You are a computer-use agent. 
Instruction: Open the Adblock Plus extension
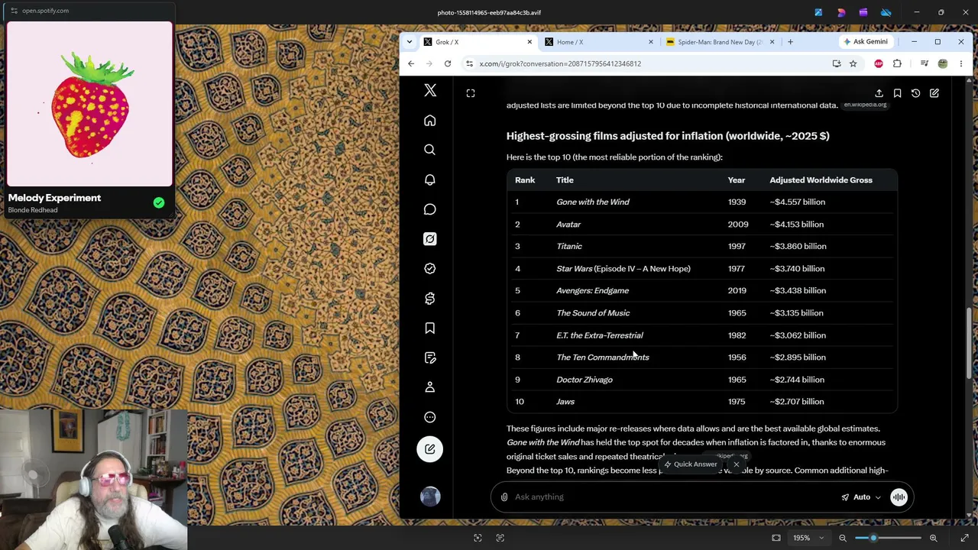[879, 64]
